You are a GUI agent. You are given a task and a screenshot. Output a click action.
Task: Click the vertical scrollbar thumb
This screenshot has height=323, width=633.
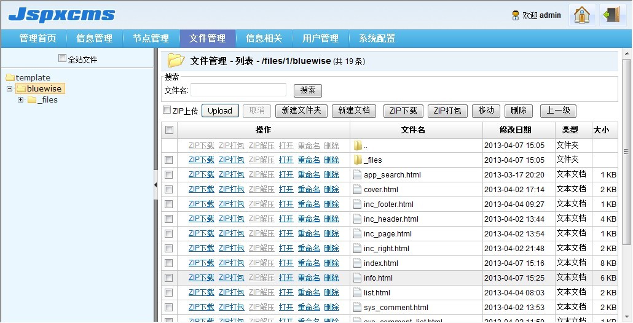click(626, 151)
